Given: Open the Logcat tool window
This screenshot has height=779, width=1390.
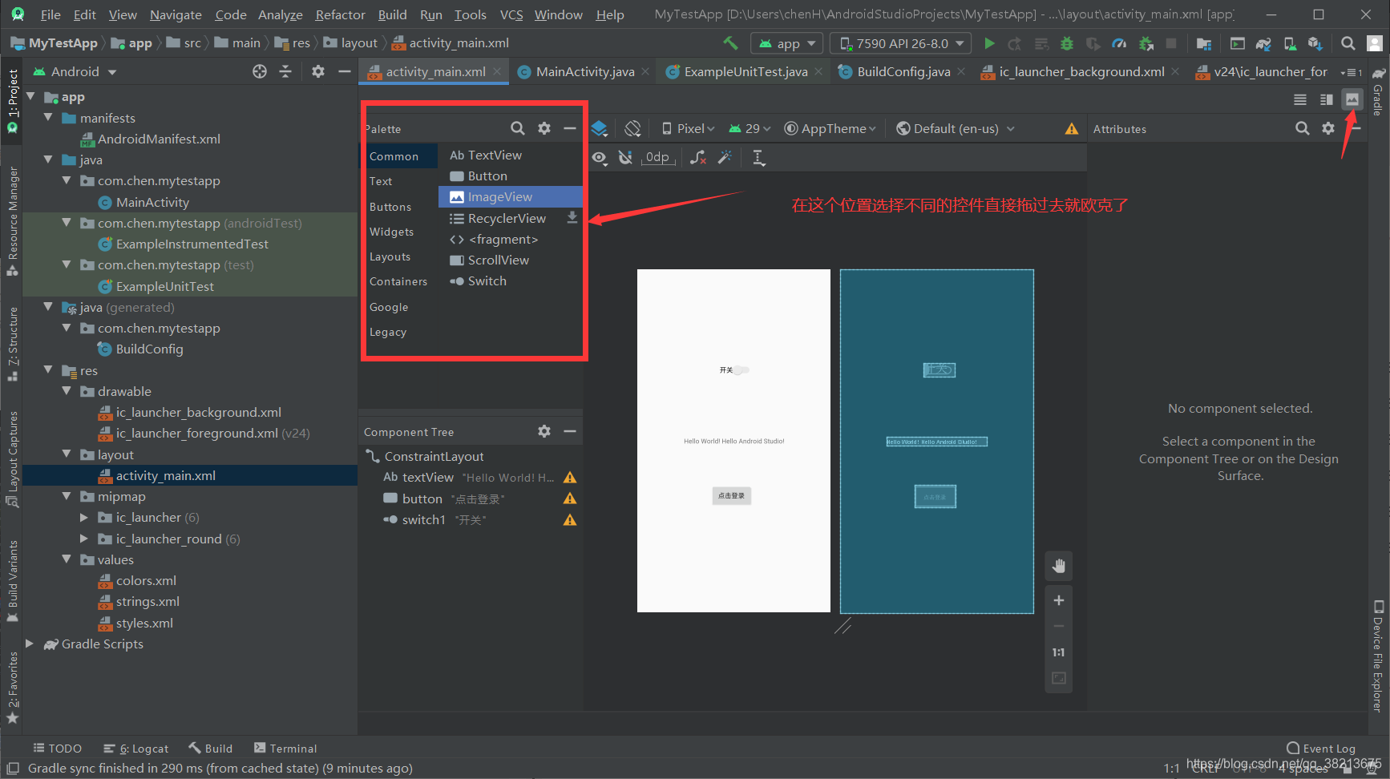Looking at the screenshot, I should (135, 749).
